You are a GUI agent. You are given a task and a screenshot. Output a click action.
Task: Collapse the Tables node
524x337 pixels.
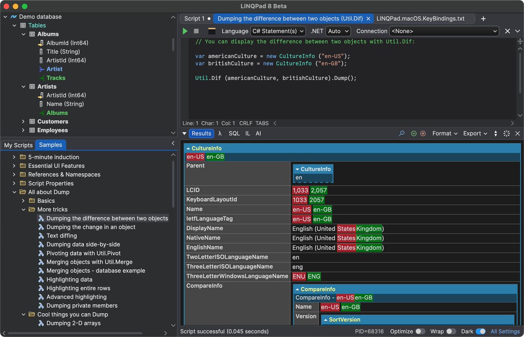[14, 25]
